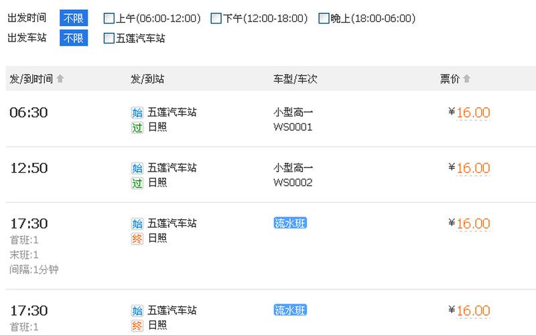Check the 上午(06:00-12:00) checkbox
536x335 pixels.
[x=109, y=19]
